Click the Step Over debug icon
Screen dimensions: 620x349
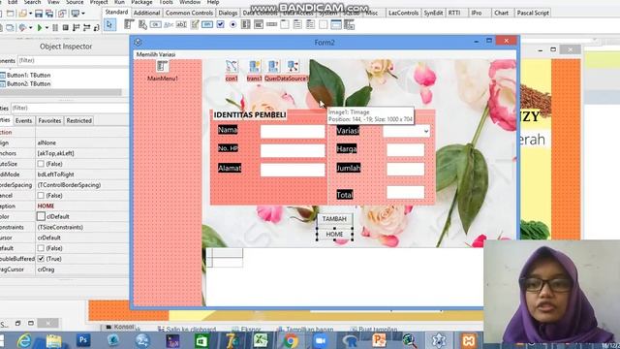click(86, 28)
